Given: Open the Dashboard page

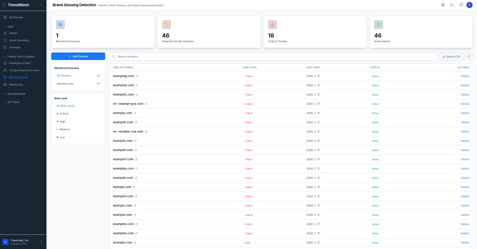Looking at the screenshot, I should (16, 17).
